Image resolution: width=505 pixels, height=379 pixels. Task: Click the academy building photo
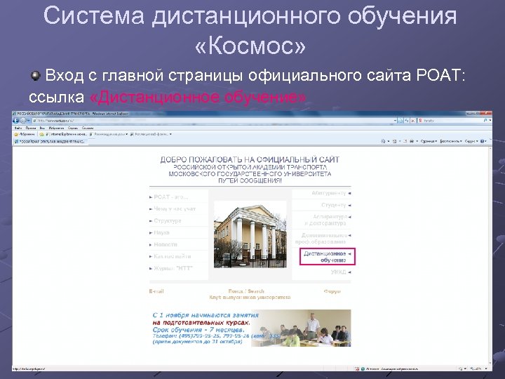250,234
